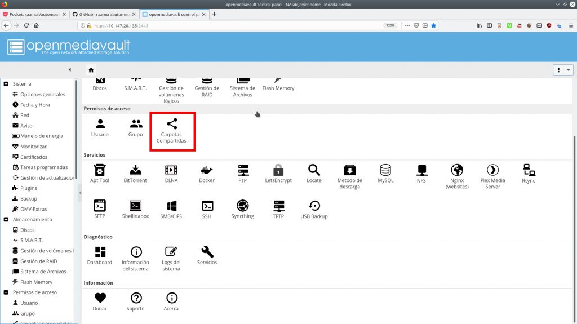Open Sistema de Archivos in main panel
Screen dimensions: 577x324
[242, 88]
